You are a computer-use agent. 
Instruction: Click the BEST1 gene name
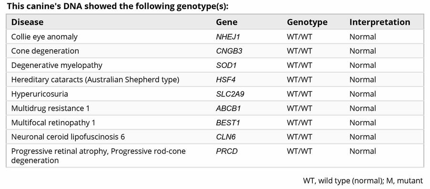click(228, 123)
